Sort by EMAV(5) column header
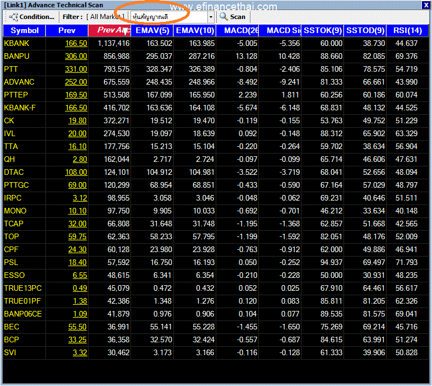Screen dimensions: 432x386 click(x=152, y=30)
